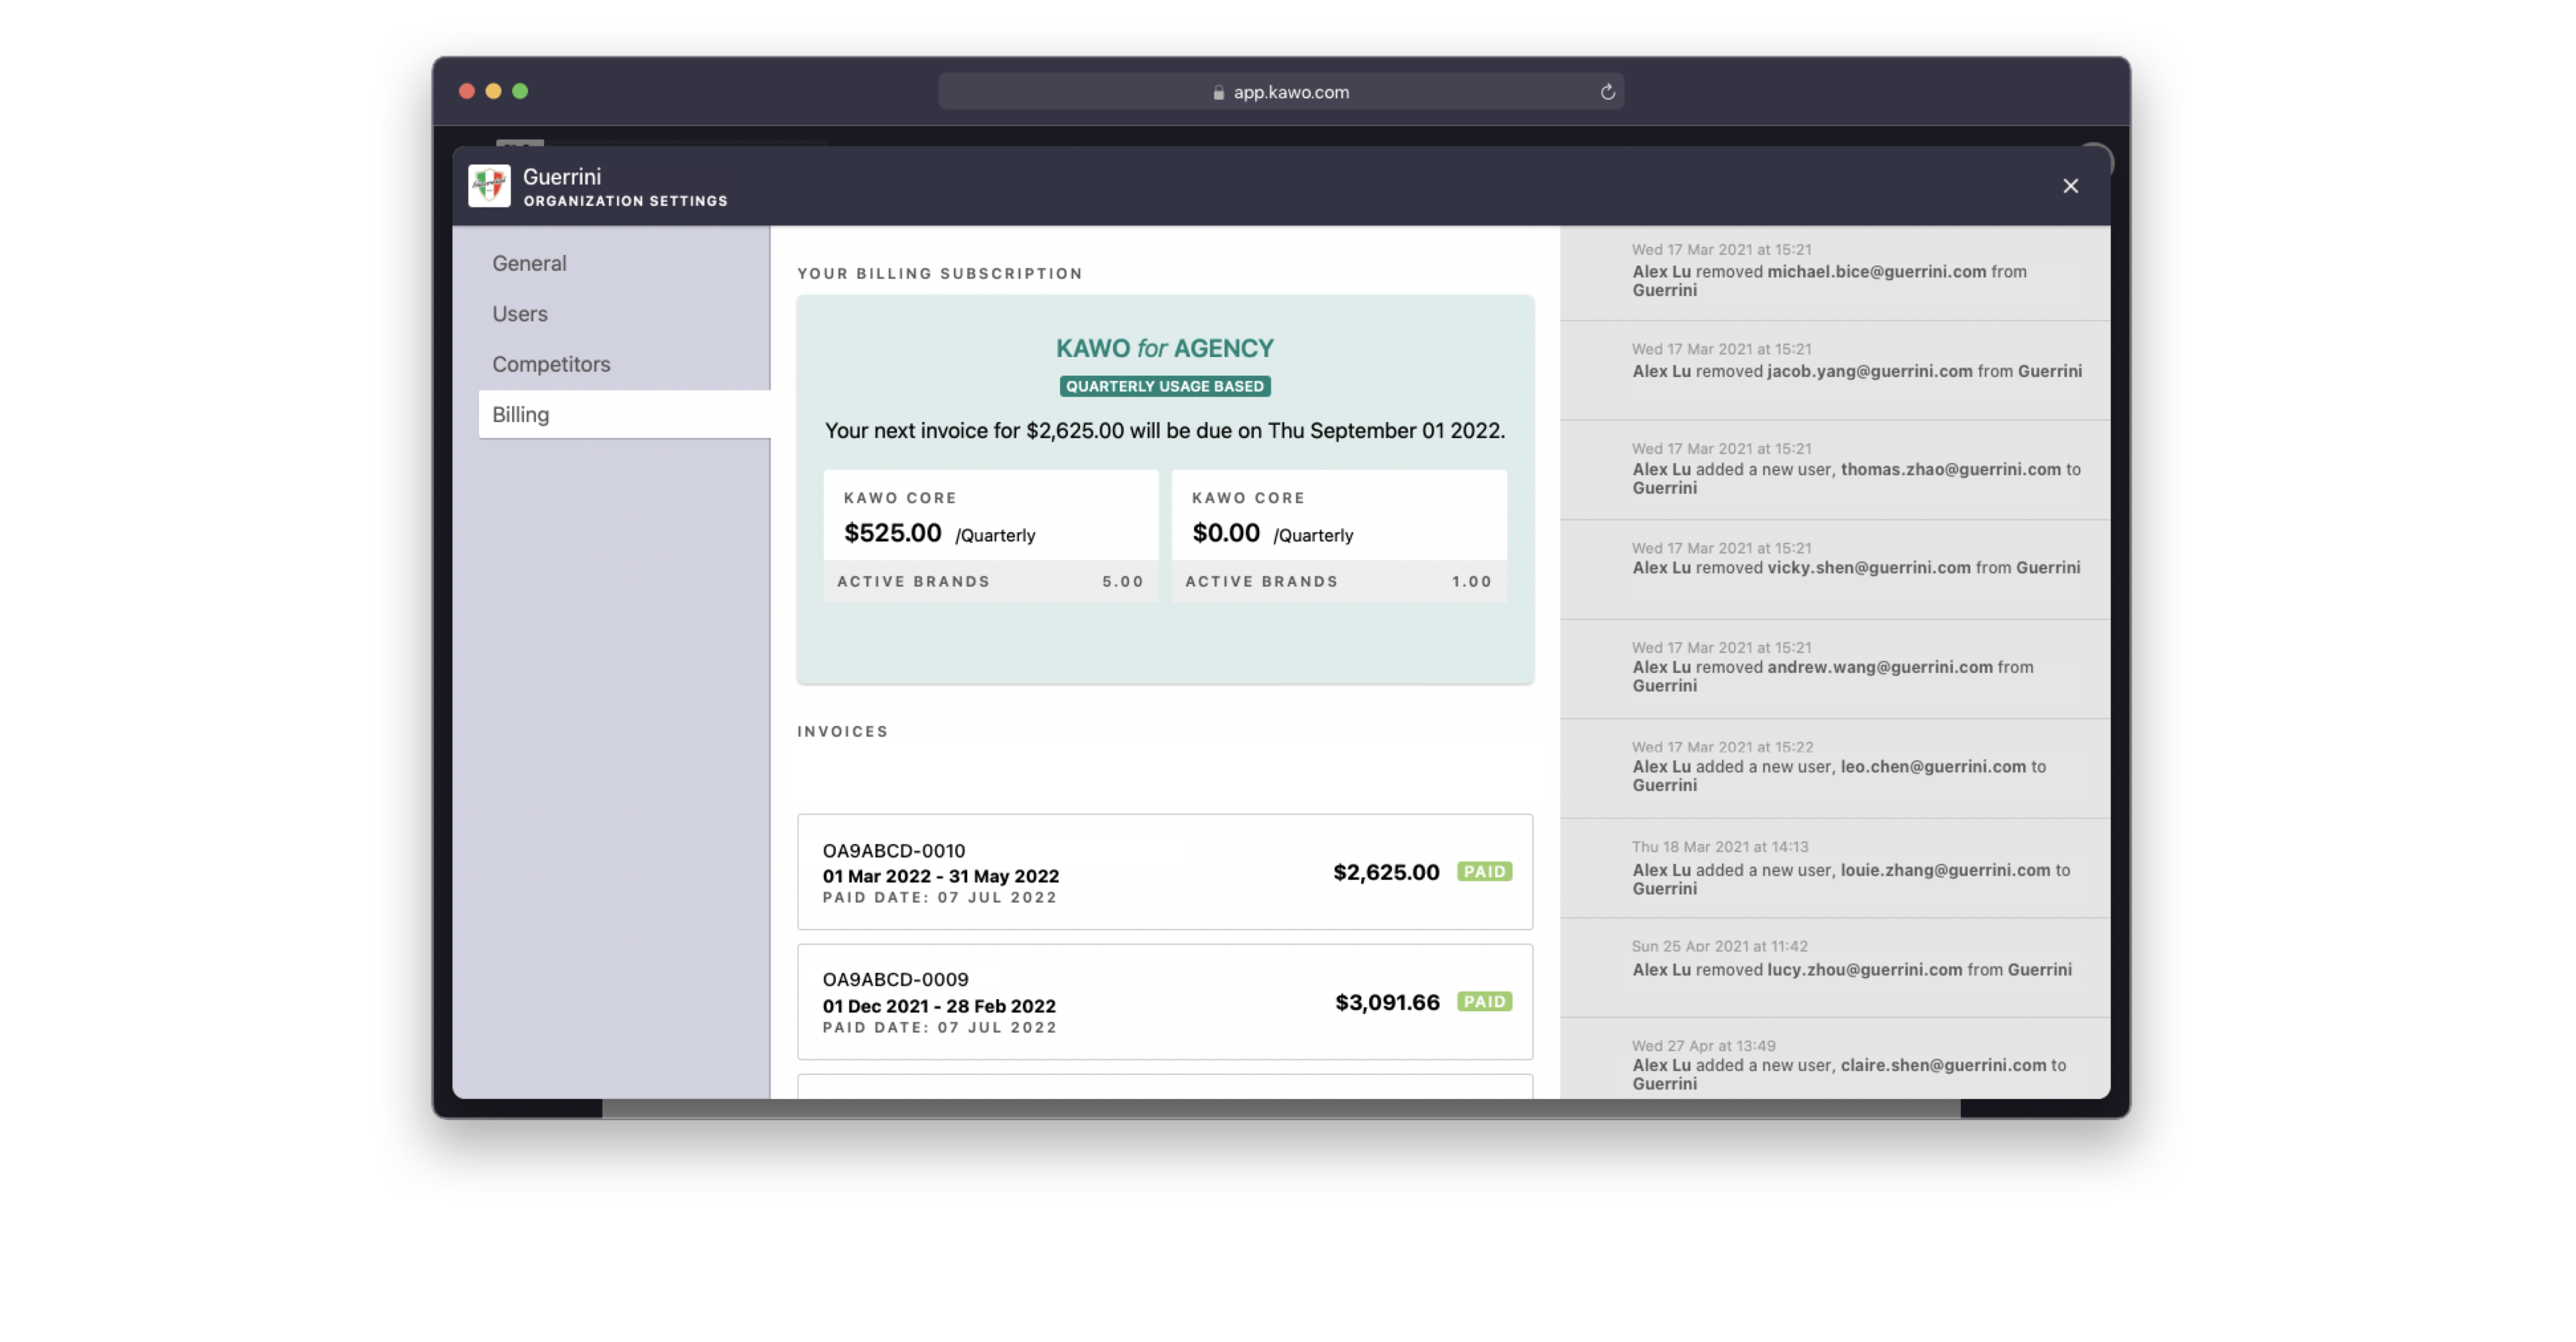Select the Billing settings tab
This screenshot has height=1342, width=2576.
click(624, 414)
